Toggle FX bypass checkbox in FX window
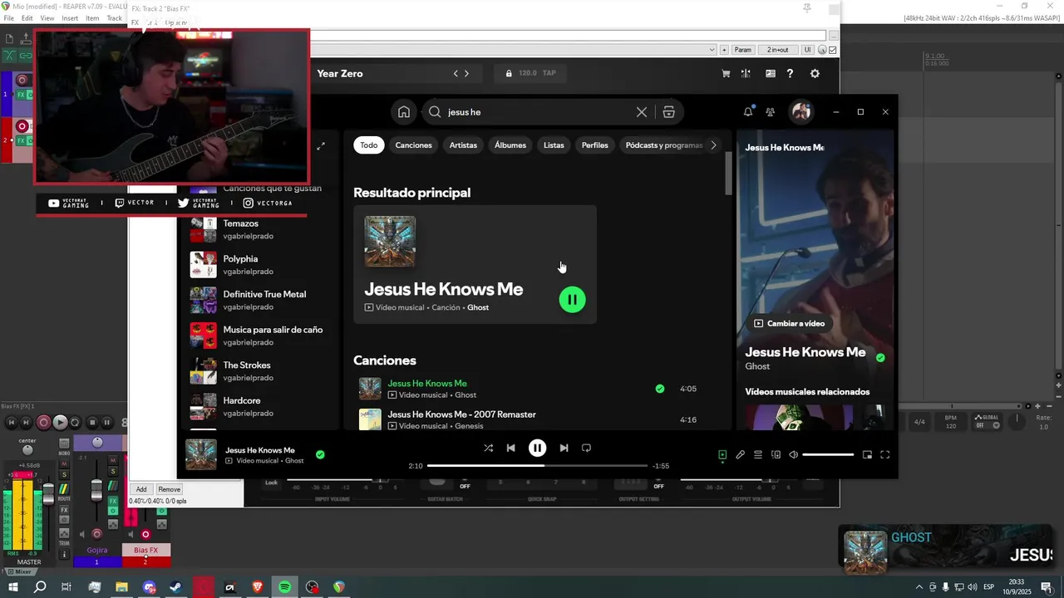Screen dimensions: 1064x598 (833, 50)
